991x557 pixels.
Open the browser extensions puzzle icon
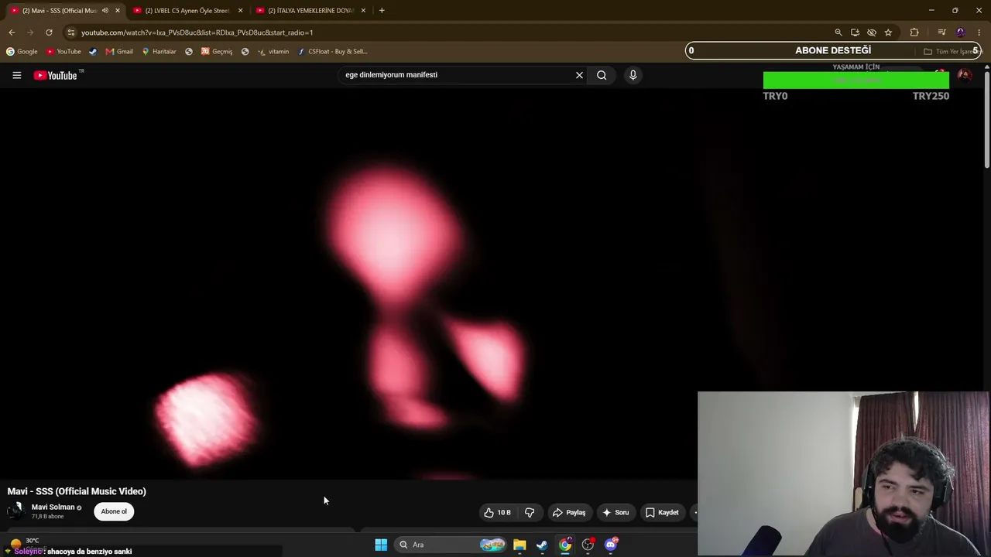(x=914, y=32)
